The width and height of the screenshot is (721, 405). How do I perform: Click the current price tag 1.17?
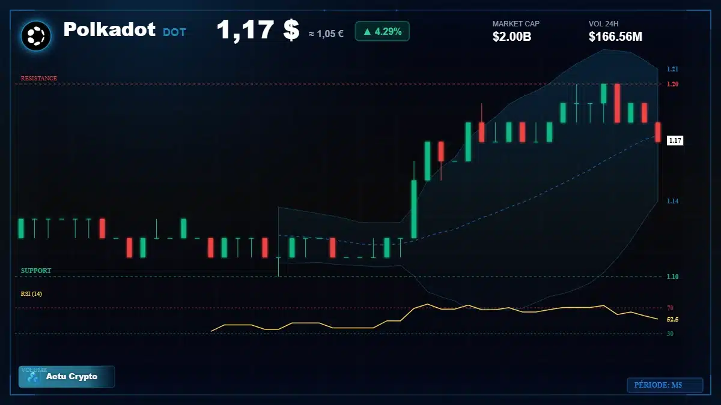click(x=675, y=140)
